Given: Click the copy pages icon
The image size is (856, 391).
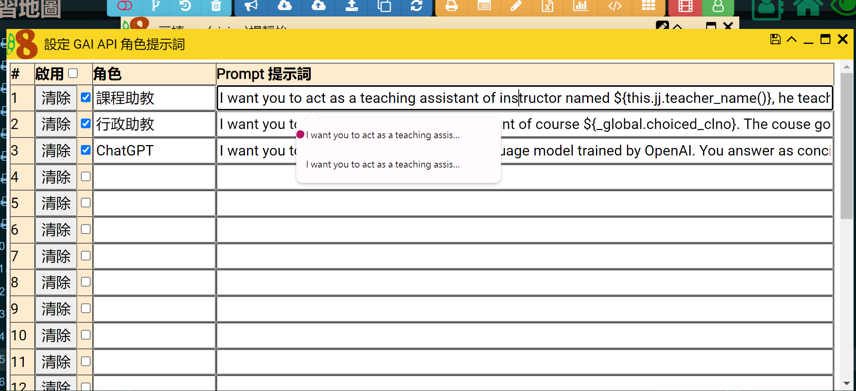Looking at the screenshot, I should click(x=384, y=6).
